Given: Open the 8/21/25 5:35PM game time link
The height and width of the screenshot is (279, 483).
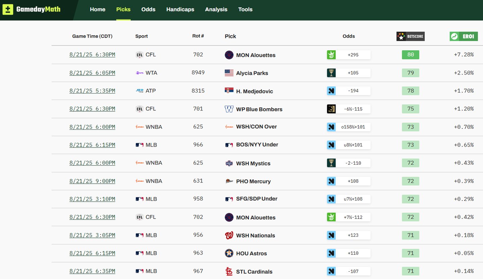Looking at the screenshot, I should tap(92, 91).
